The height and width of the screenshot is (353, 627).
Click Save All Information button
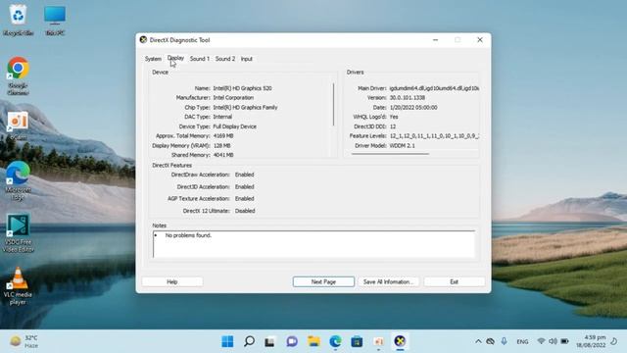pyautogui.click(x=388, y=281)
